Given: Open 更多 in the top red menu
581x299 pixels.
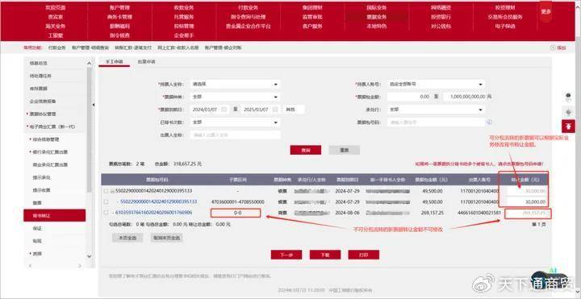Looking at the screenshot, I should (545, 11).
